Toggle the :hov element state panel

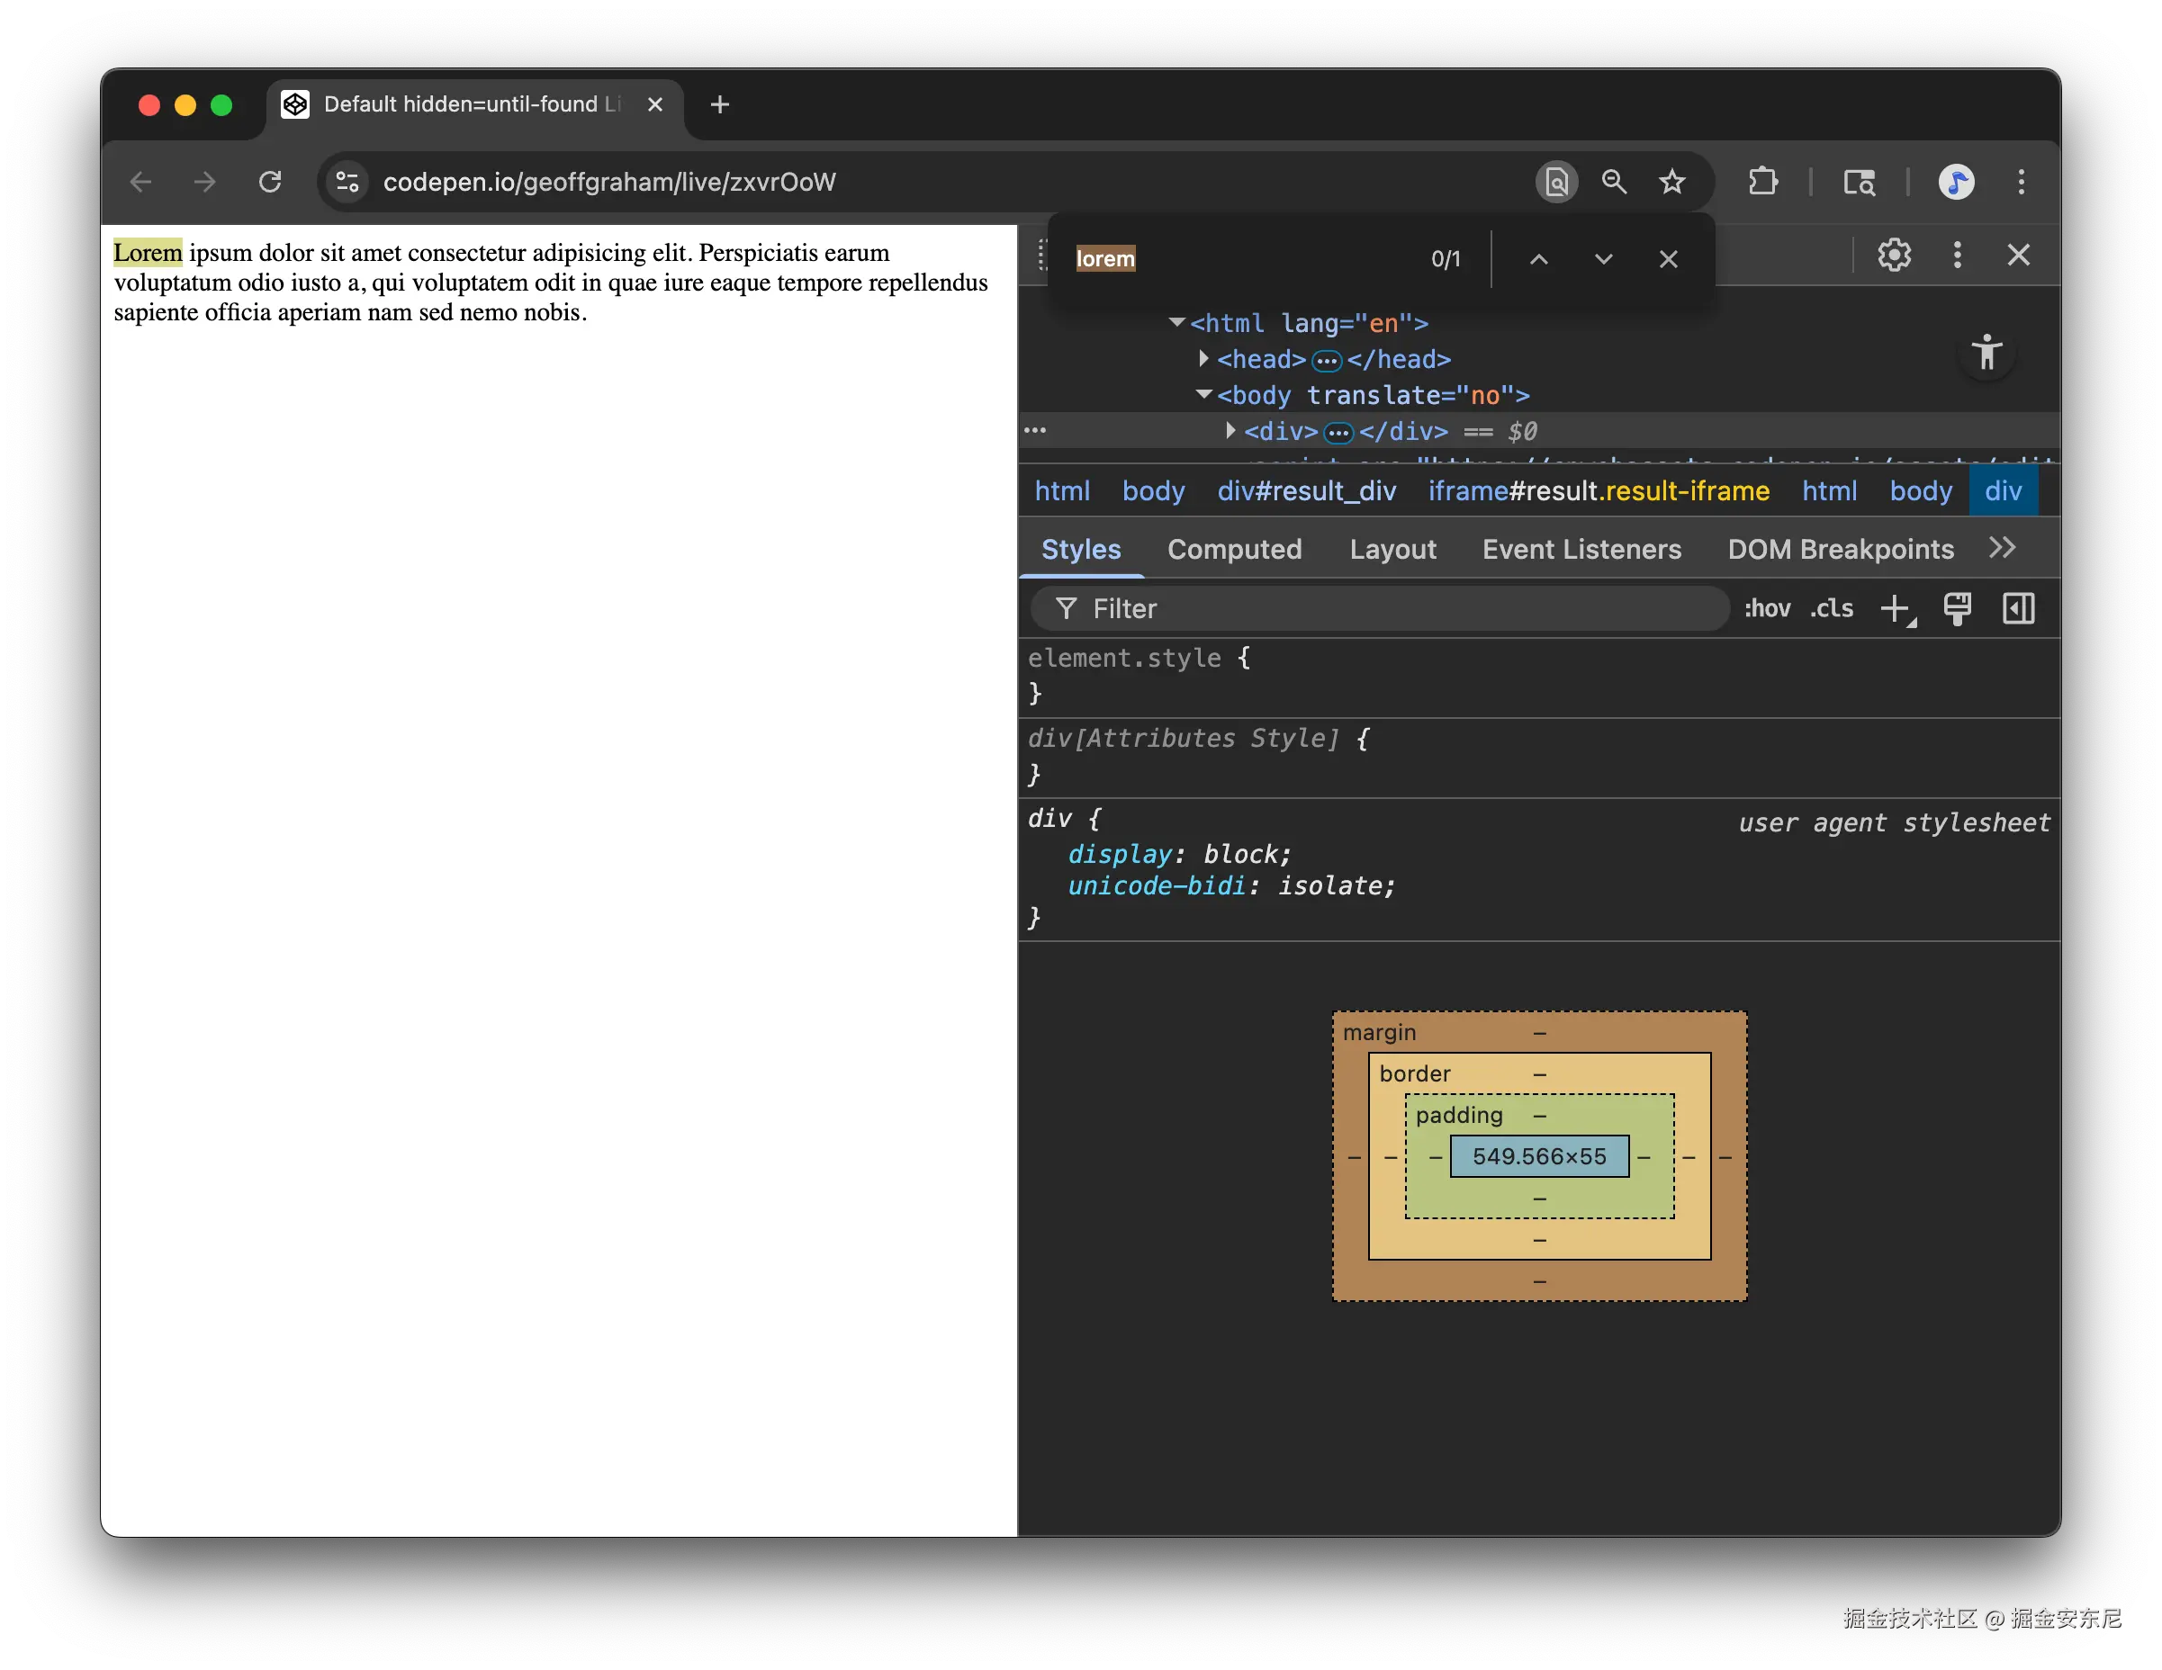1767,608
